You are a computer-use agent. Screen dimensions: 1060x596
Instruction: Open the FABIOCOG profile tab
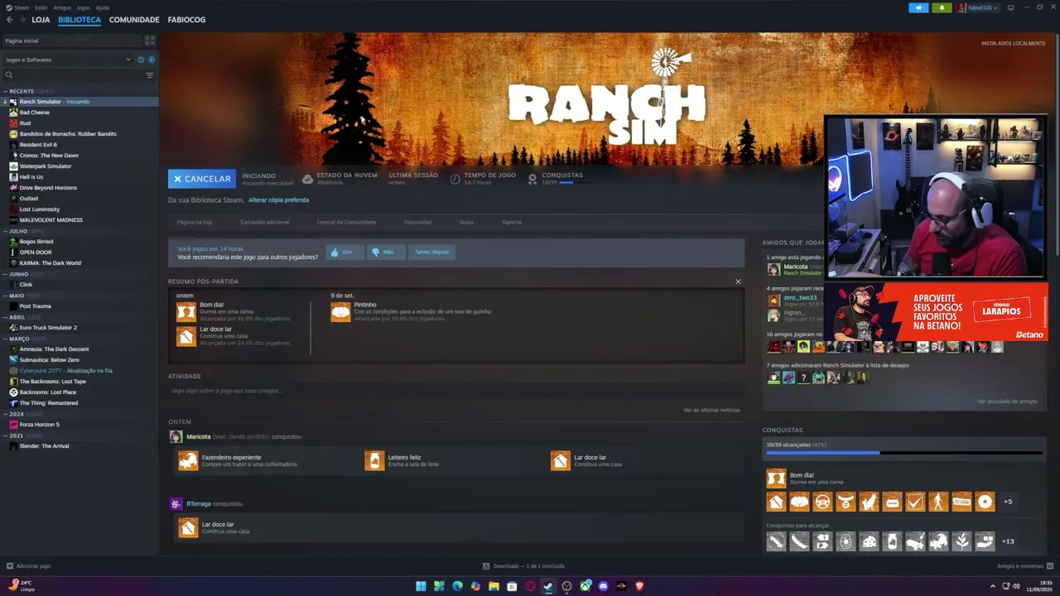tap(186, 20)
